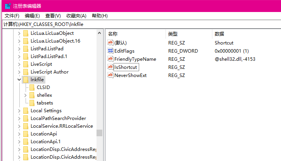Select the LiveScript Author tree label

(50, 72)
